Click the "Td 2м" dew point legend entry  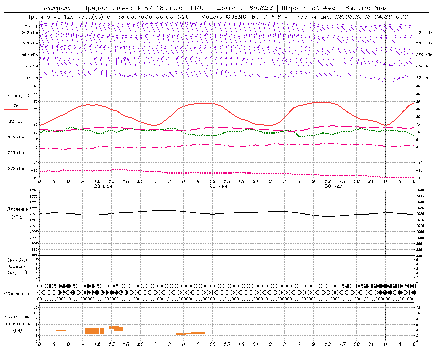[x=16, y=121]
